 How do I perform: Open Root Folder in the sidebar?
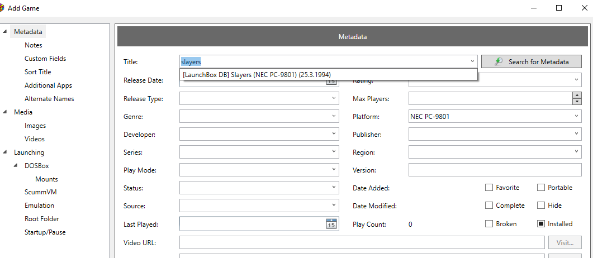pos(41,219)
